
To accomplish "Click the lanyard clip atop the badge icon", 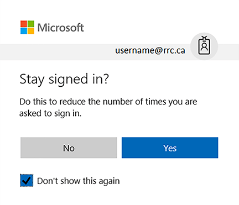I will (204, 38).
